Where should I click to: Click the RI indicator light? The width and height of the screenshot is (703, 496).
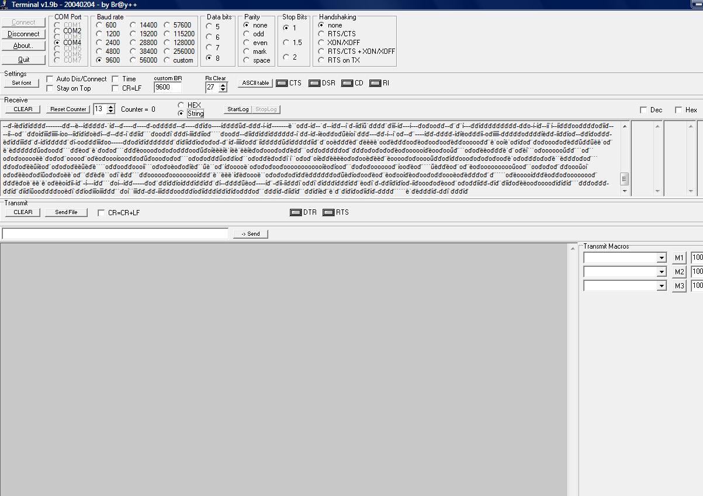click(x=375, y=83)
